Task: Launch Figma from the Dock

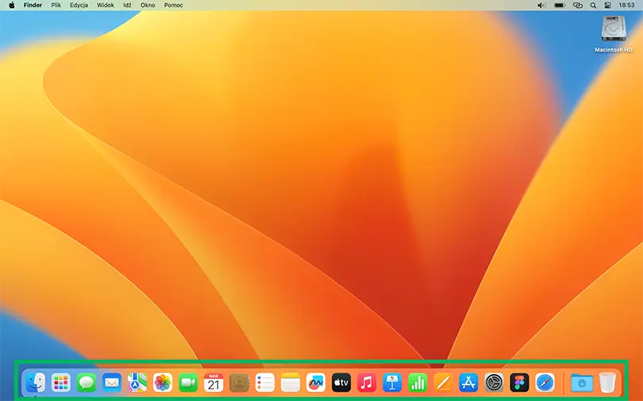Action: pyautogui.click(x=519, y=384)
